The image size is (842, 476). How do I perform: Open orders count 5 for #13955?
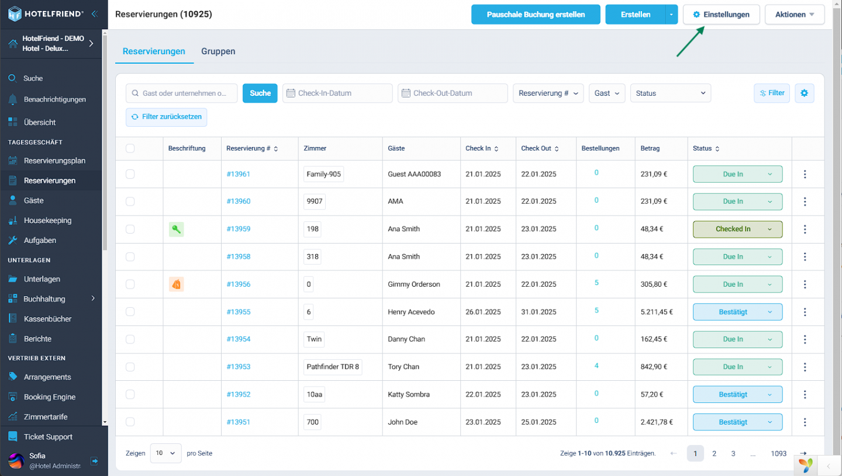tap(596, 310)
